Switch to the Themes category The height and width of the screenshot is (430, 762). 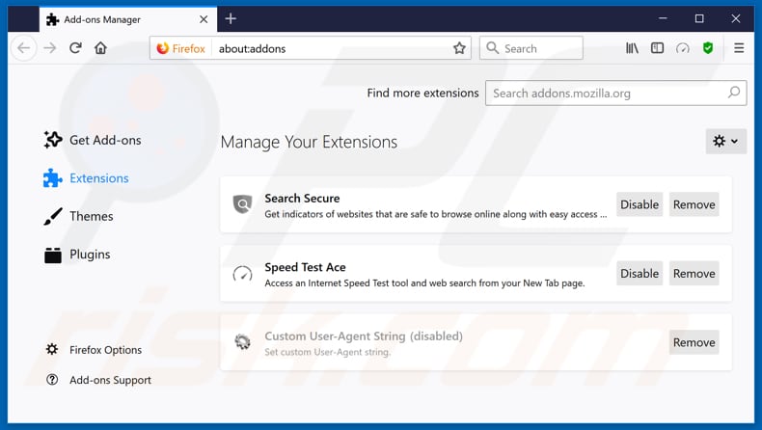coord(78,216)
